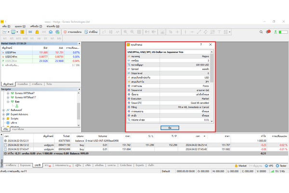Open Market from the bottom toolbar
The height and width of the screenshot is (193, 289).
pyautogui.click(x=241, y=165)
